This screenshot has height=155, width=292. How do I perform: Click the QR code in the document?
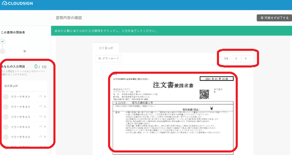tap(204, 94)
